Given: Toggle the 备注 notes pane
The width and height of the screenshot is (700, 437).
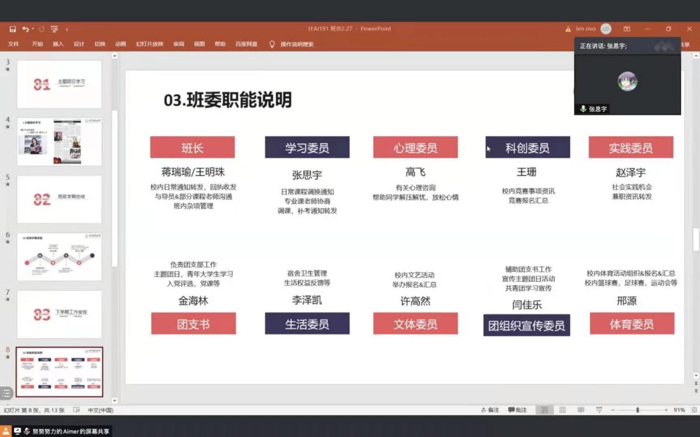Looking at the screenshot, I should click(x=490, y=410).
